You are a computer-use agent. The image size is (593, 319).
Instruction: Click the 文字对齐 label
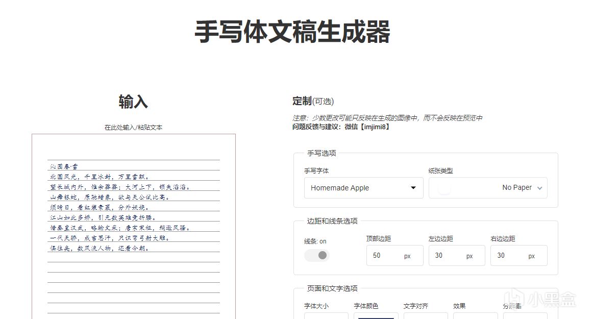(x=415, y=306)
